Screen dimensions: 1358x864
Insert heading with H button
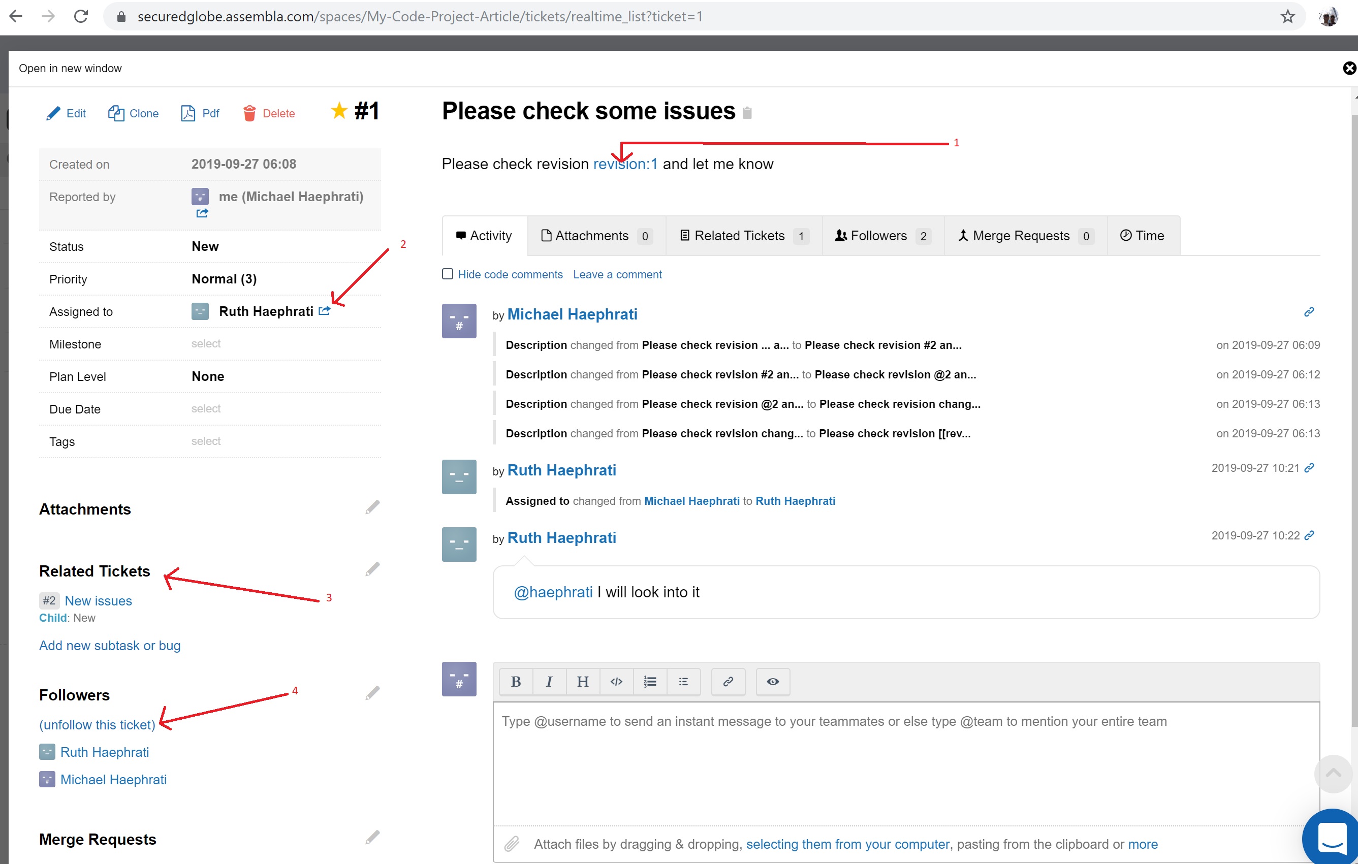[x=583, y=682]
